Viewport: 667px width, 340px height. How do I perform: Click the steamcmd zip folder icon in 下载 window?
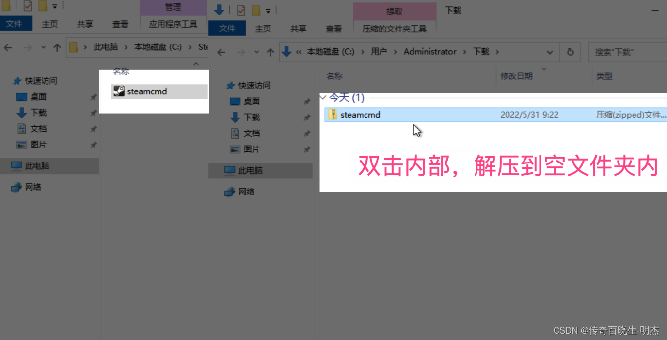tap(333, 115)
